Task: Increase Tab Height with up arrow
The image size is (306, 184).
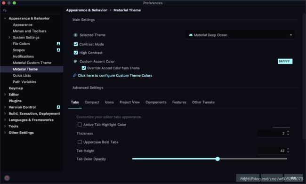Action: 288,149
